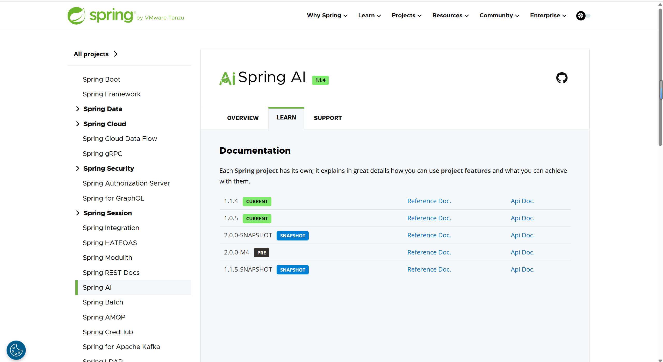663x362 pixels.
Task: Open the Community dropdown menu
Action: pos(499,16)
